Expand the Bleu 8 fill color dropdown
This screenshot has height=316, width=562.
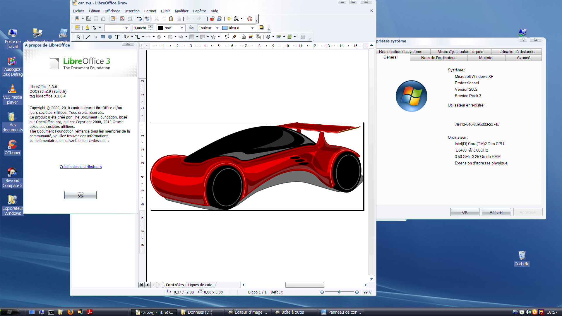tap(252, 28)
